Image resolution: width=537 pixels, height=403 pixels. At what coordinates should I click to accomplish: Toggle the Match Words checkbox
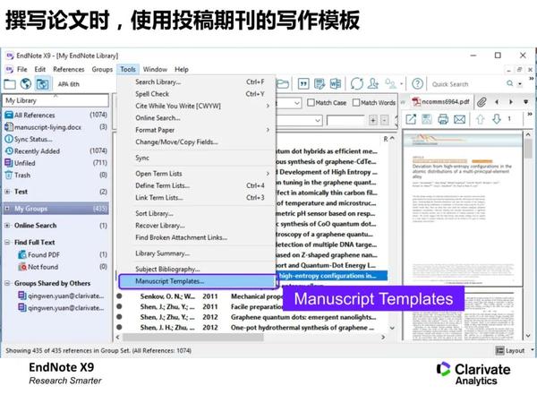pyautogui.click(x=356, y=102)
